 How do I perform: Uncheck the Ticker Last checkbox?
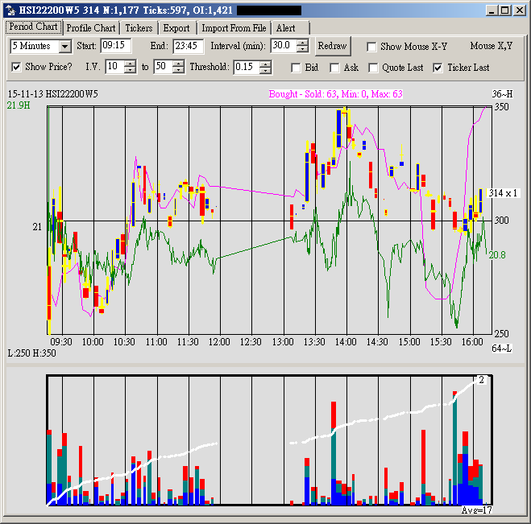438,68
